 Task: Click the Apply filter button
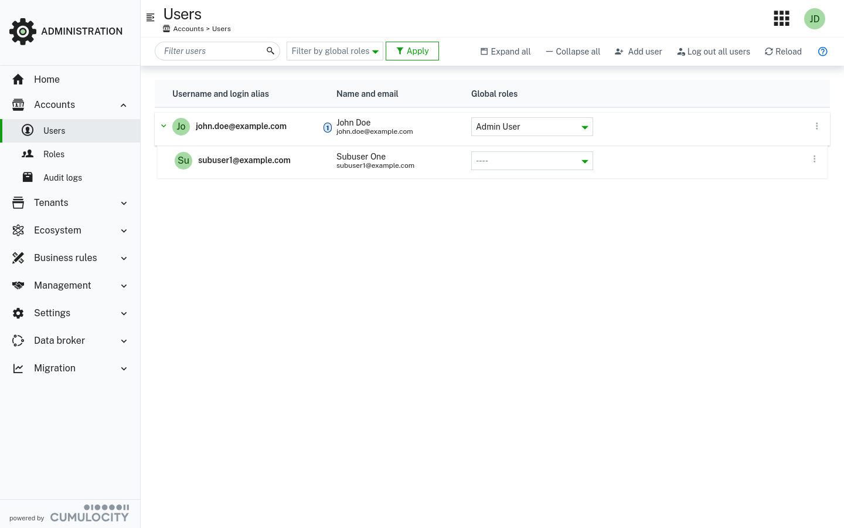click(412, 51)
